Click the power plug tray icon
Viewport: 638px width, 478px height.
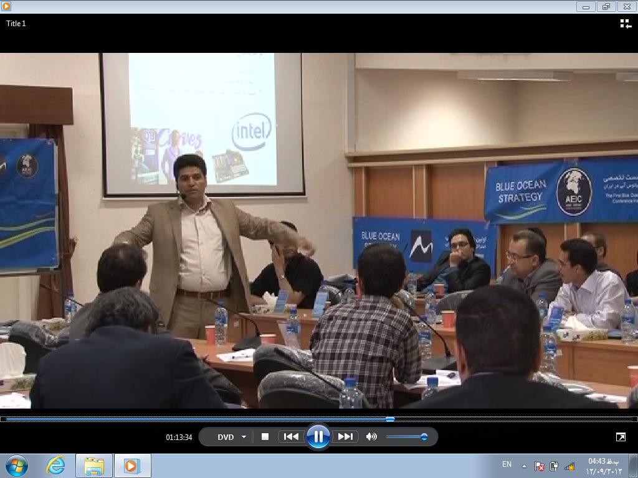coord(554,466)
